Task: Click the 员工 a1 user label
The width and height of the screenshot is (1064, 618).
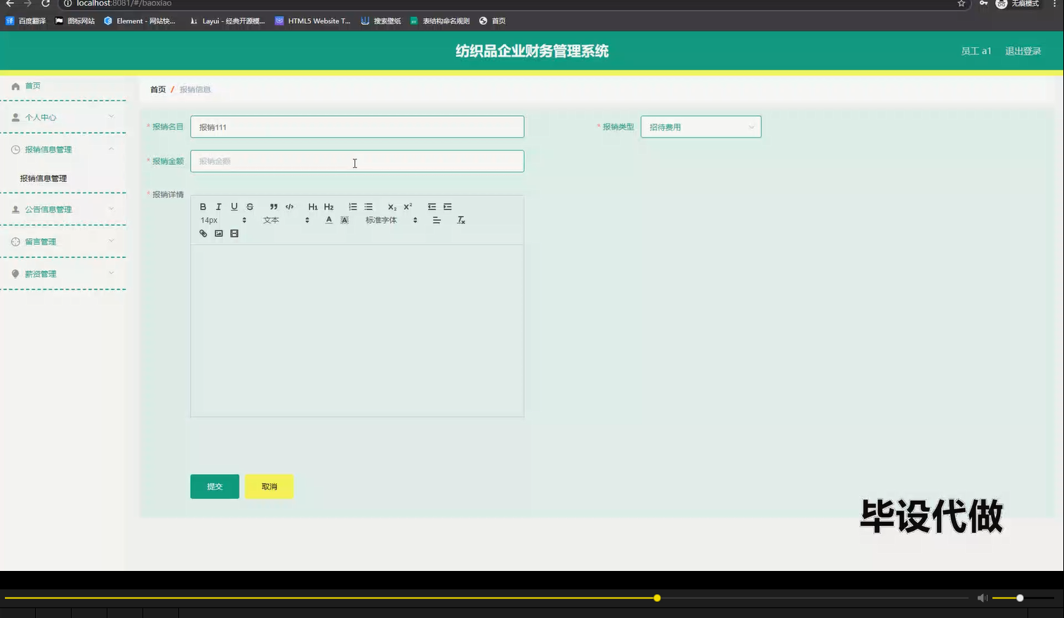Action: pos(976,51)
